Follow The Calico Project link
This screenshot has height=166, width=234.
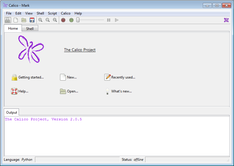tap(80, 50)
